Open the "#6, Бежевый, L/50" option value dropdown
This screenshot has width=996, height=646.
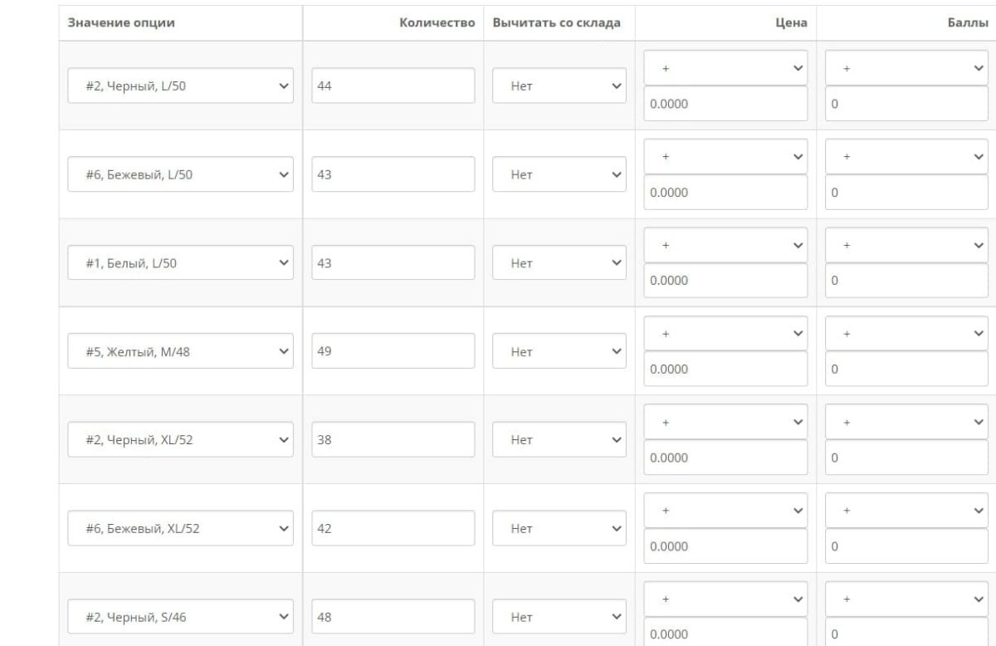[180, 174]
